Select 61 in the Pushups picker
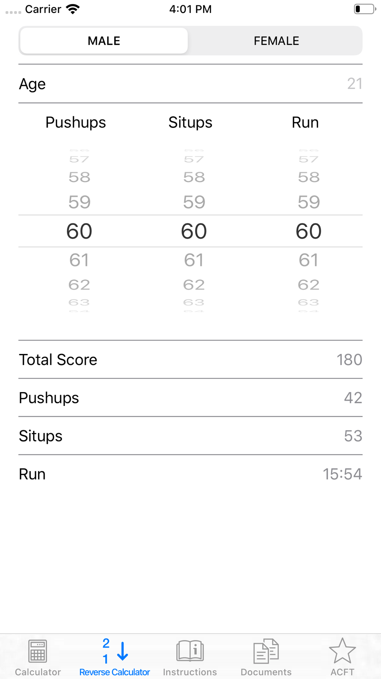The width and height of the screenshot is (381, 679). pyautogui.click(x=79, y=260)
